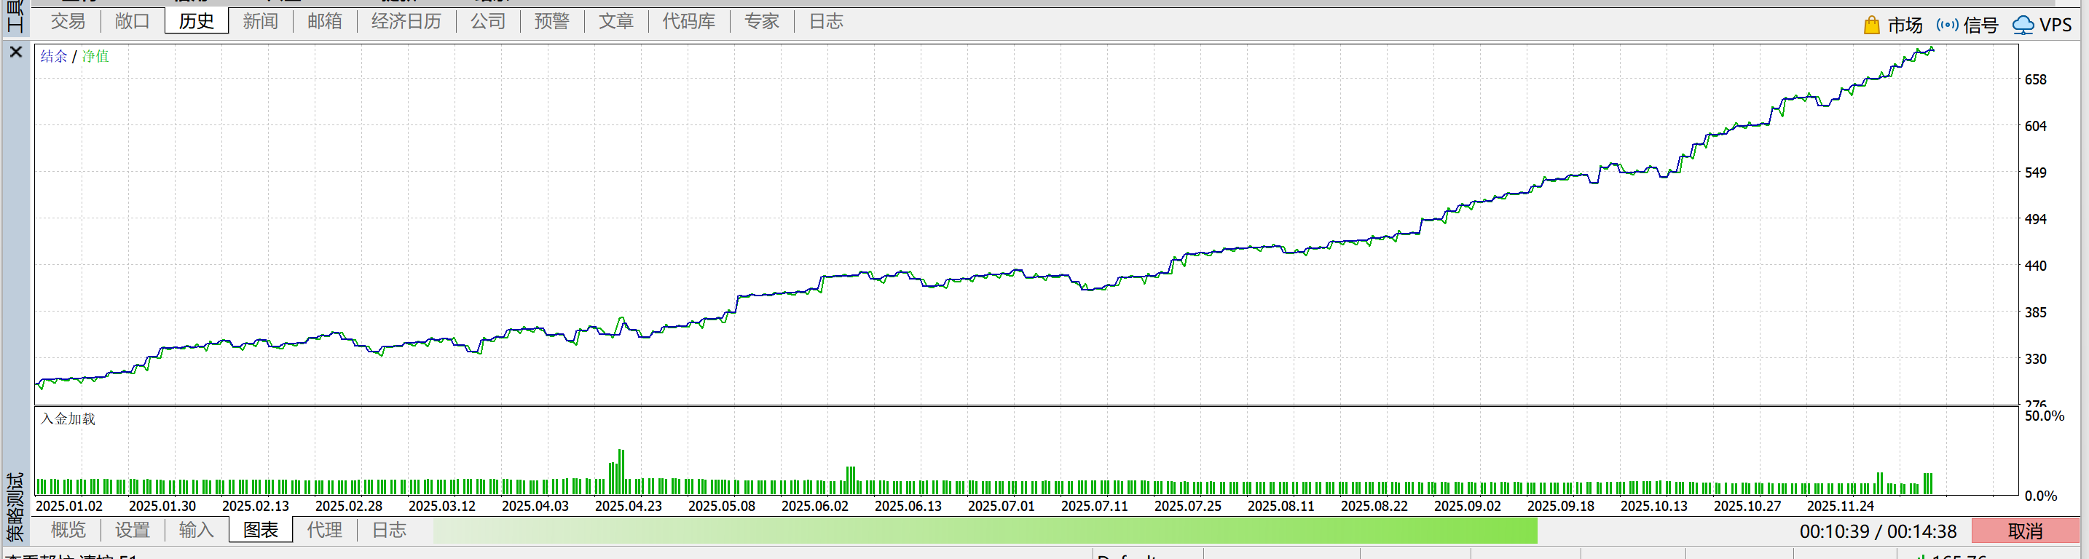Open the 设置 tester tab
Image resolution: width=2089 pixels, height=559 pixels.
(132, 530)
